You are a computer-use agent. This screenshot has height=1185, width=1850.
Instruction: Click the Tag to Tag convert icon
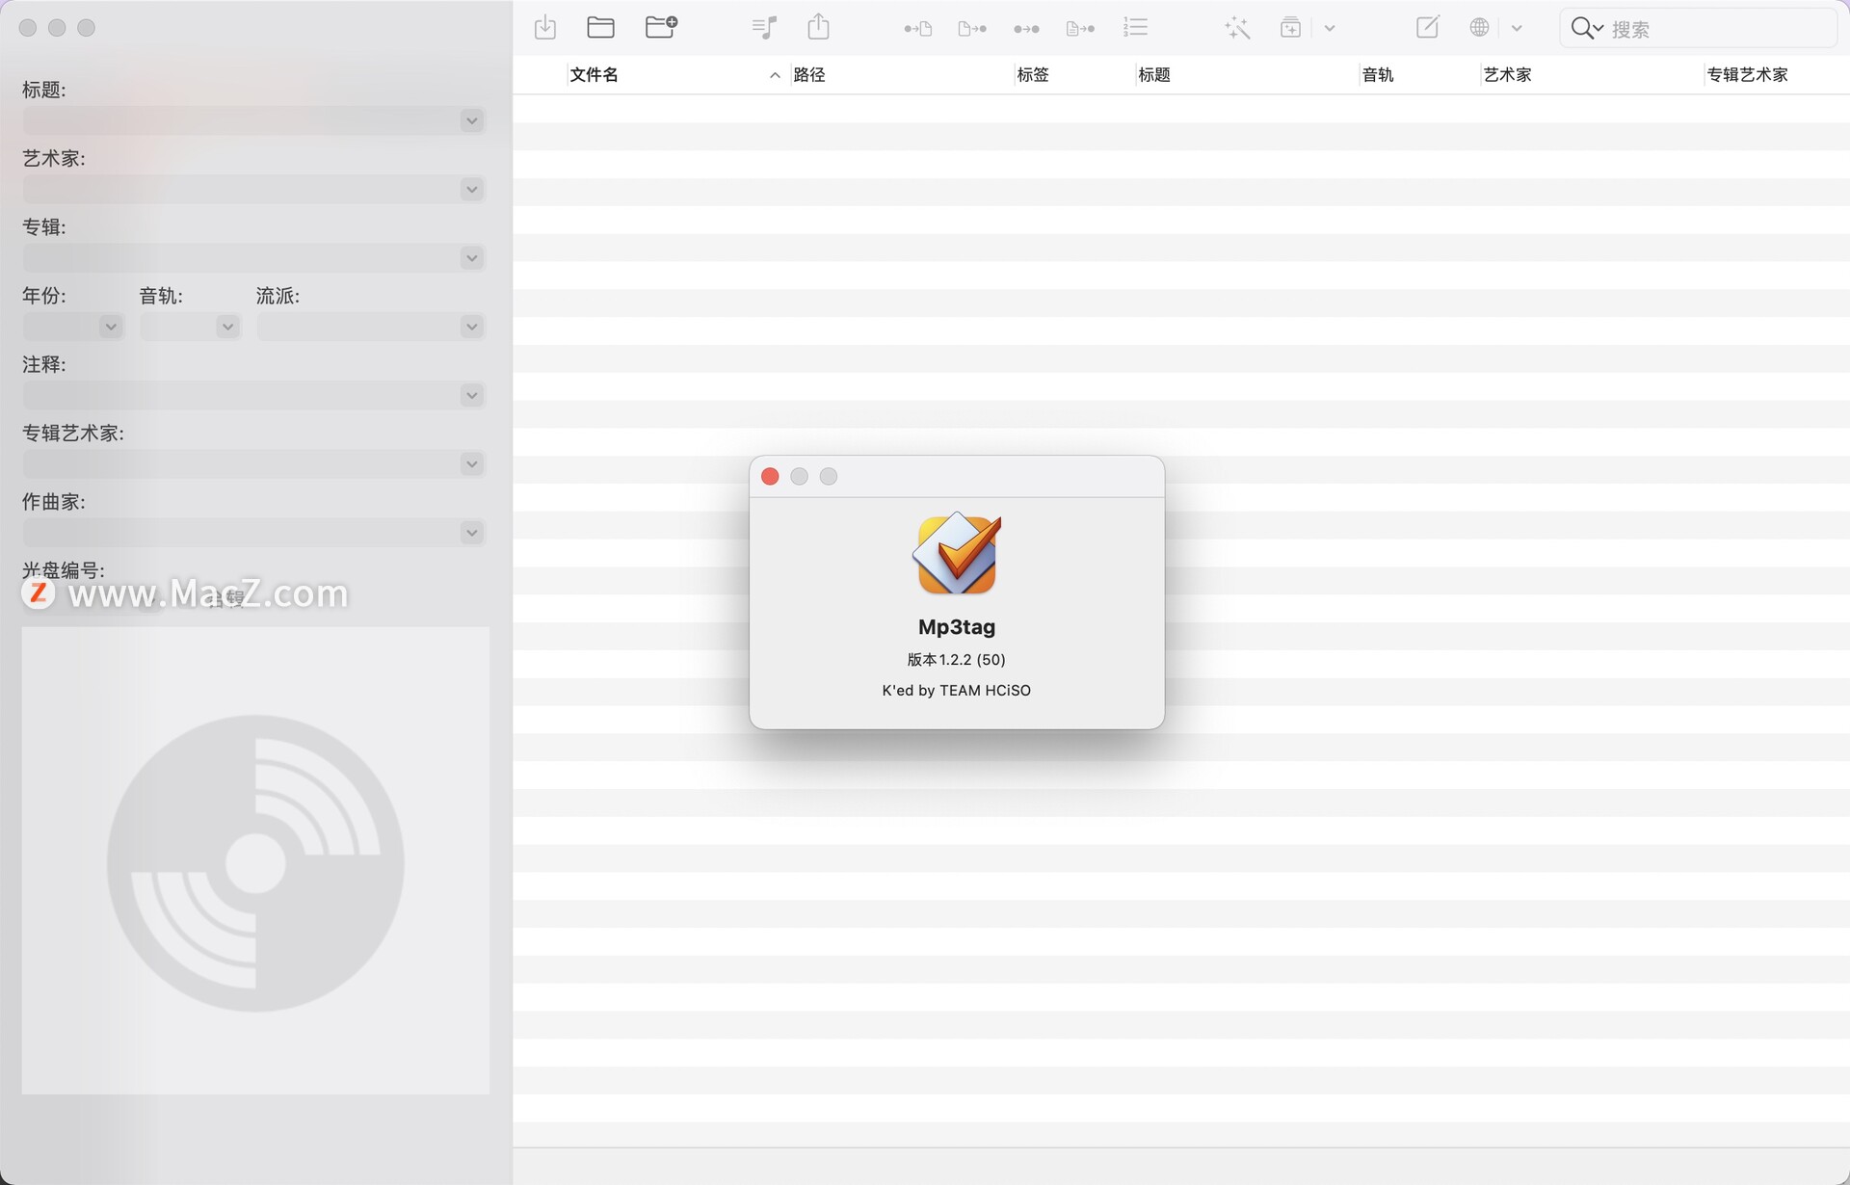1026,29
